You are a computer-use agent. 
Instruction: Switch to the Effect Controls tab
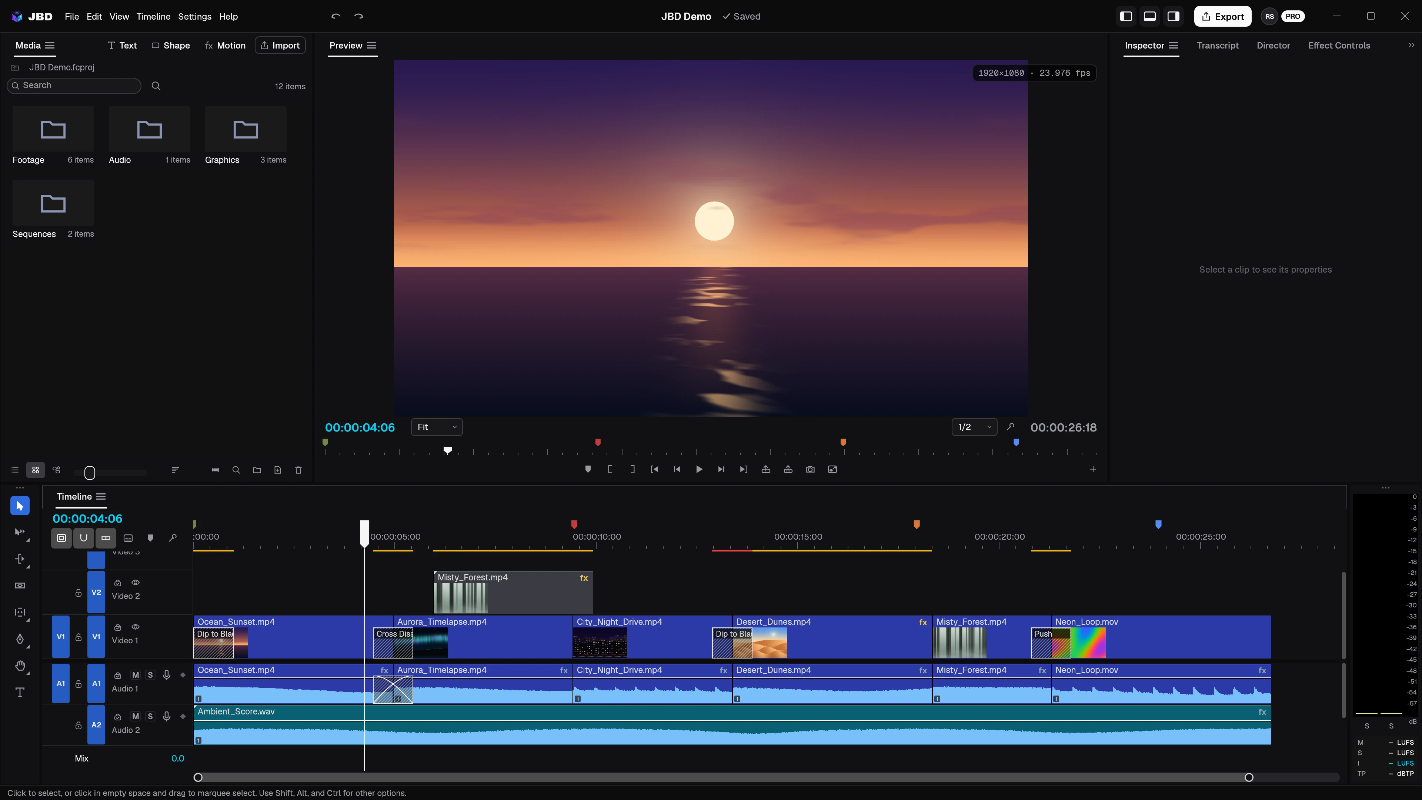(x=1339, y=45)
